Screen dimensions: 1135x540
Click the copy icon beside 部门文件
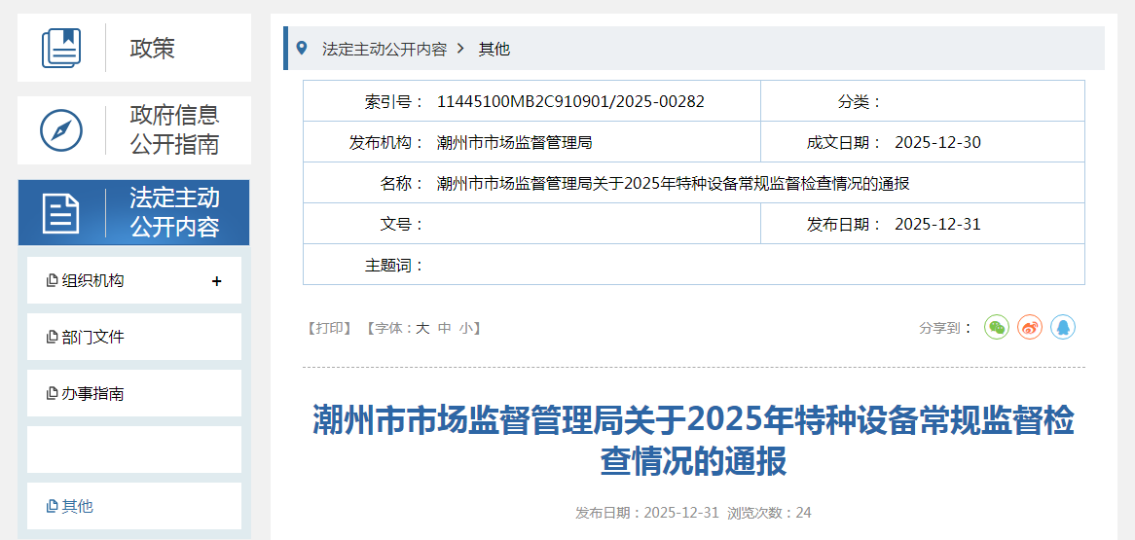click(52, 338)
